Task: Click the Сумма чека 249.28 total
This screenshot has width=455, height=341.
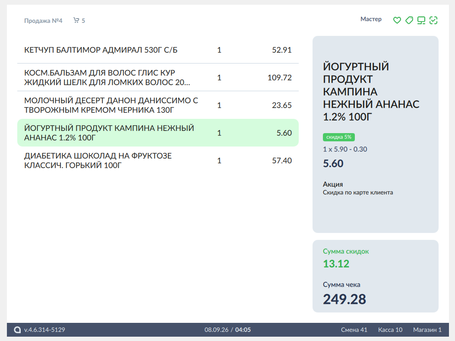Action: (x=344, y=299)
